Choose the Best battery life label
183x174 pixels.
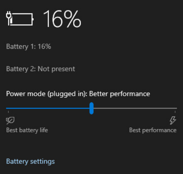pos(27,130)
